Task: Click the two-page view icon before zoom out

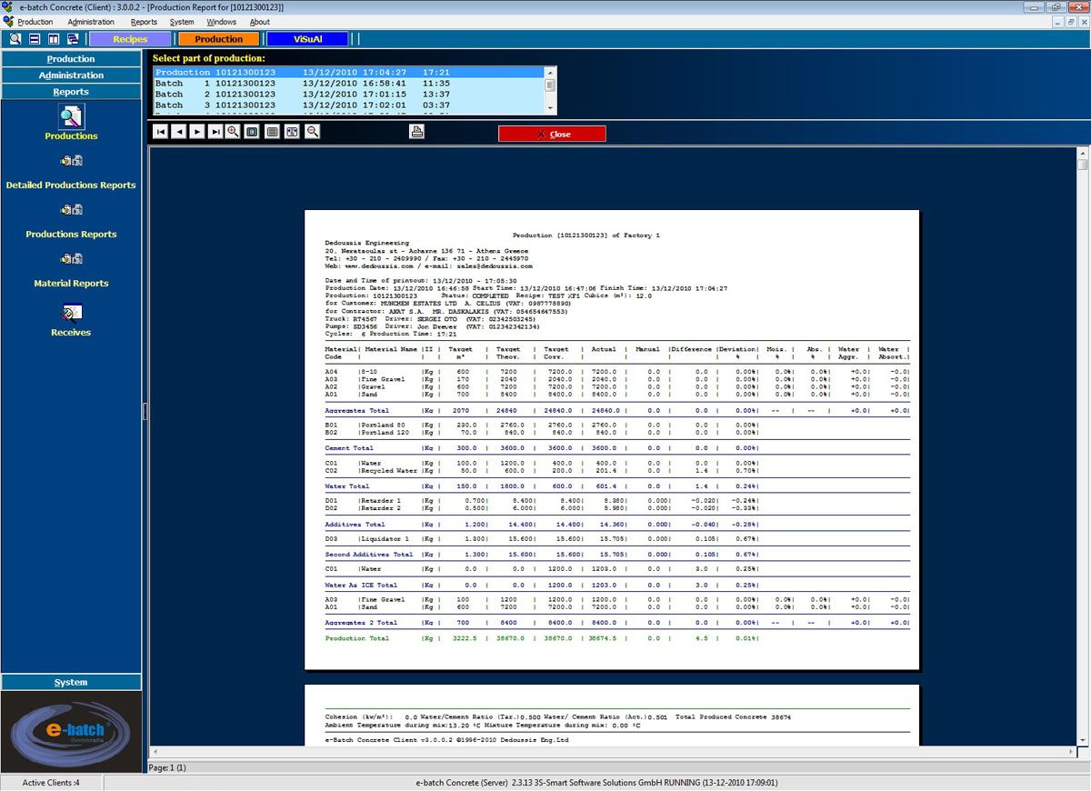Action: point(292,132)
